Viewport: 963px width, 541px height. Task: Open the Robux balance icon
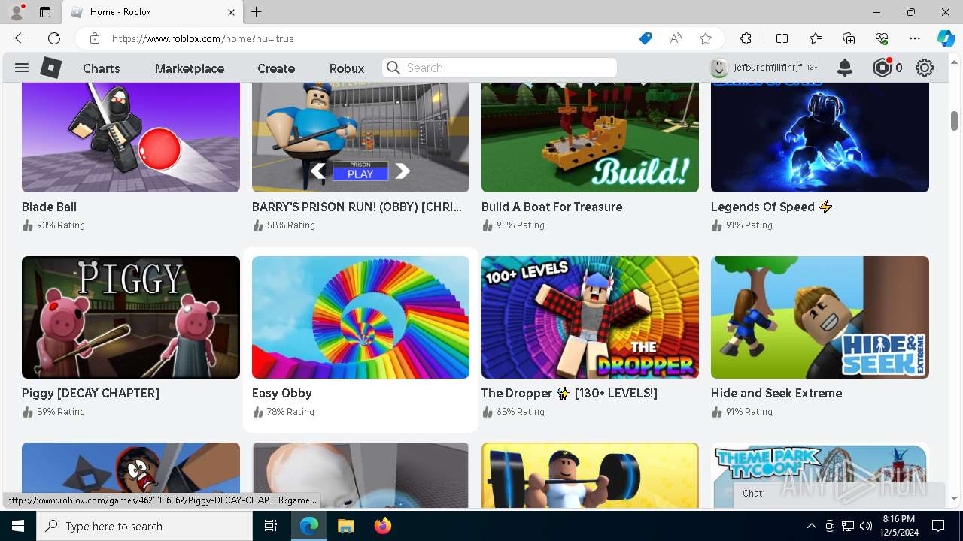(x=882, y=68)
